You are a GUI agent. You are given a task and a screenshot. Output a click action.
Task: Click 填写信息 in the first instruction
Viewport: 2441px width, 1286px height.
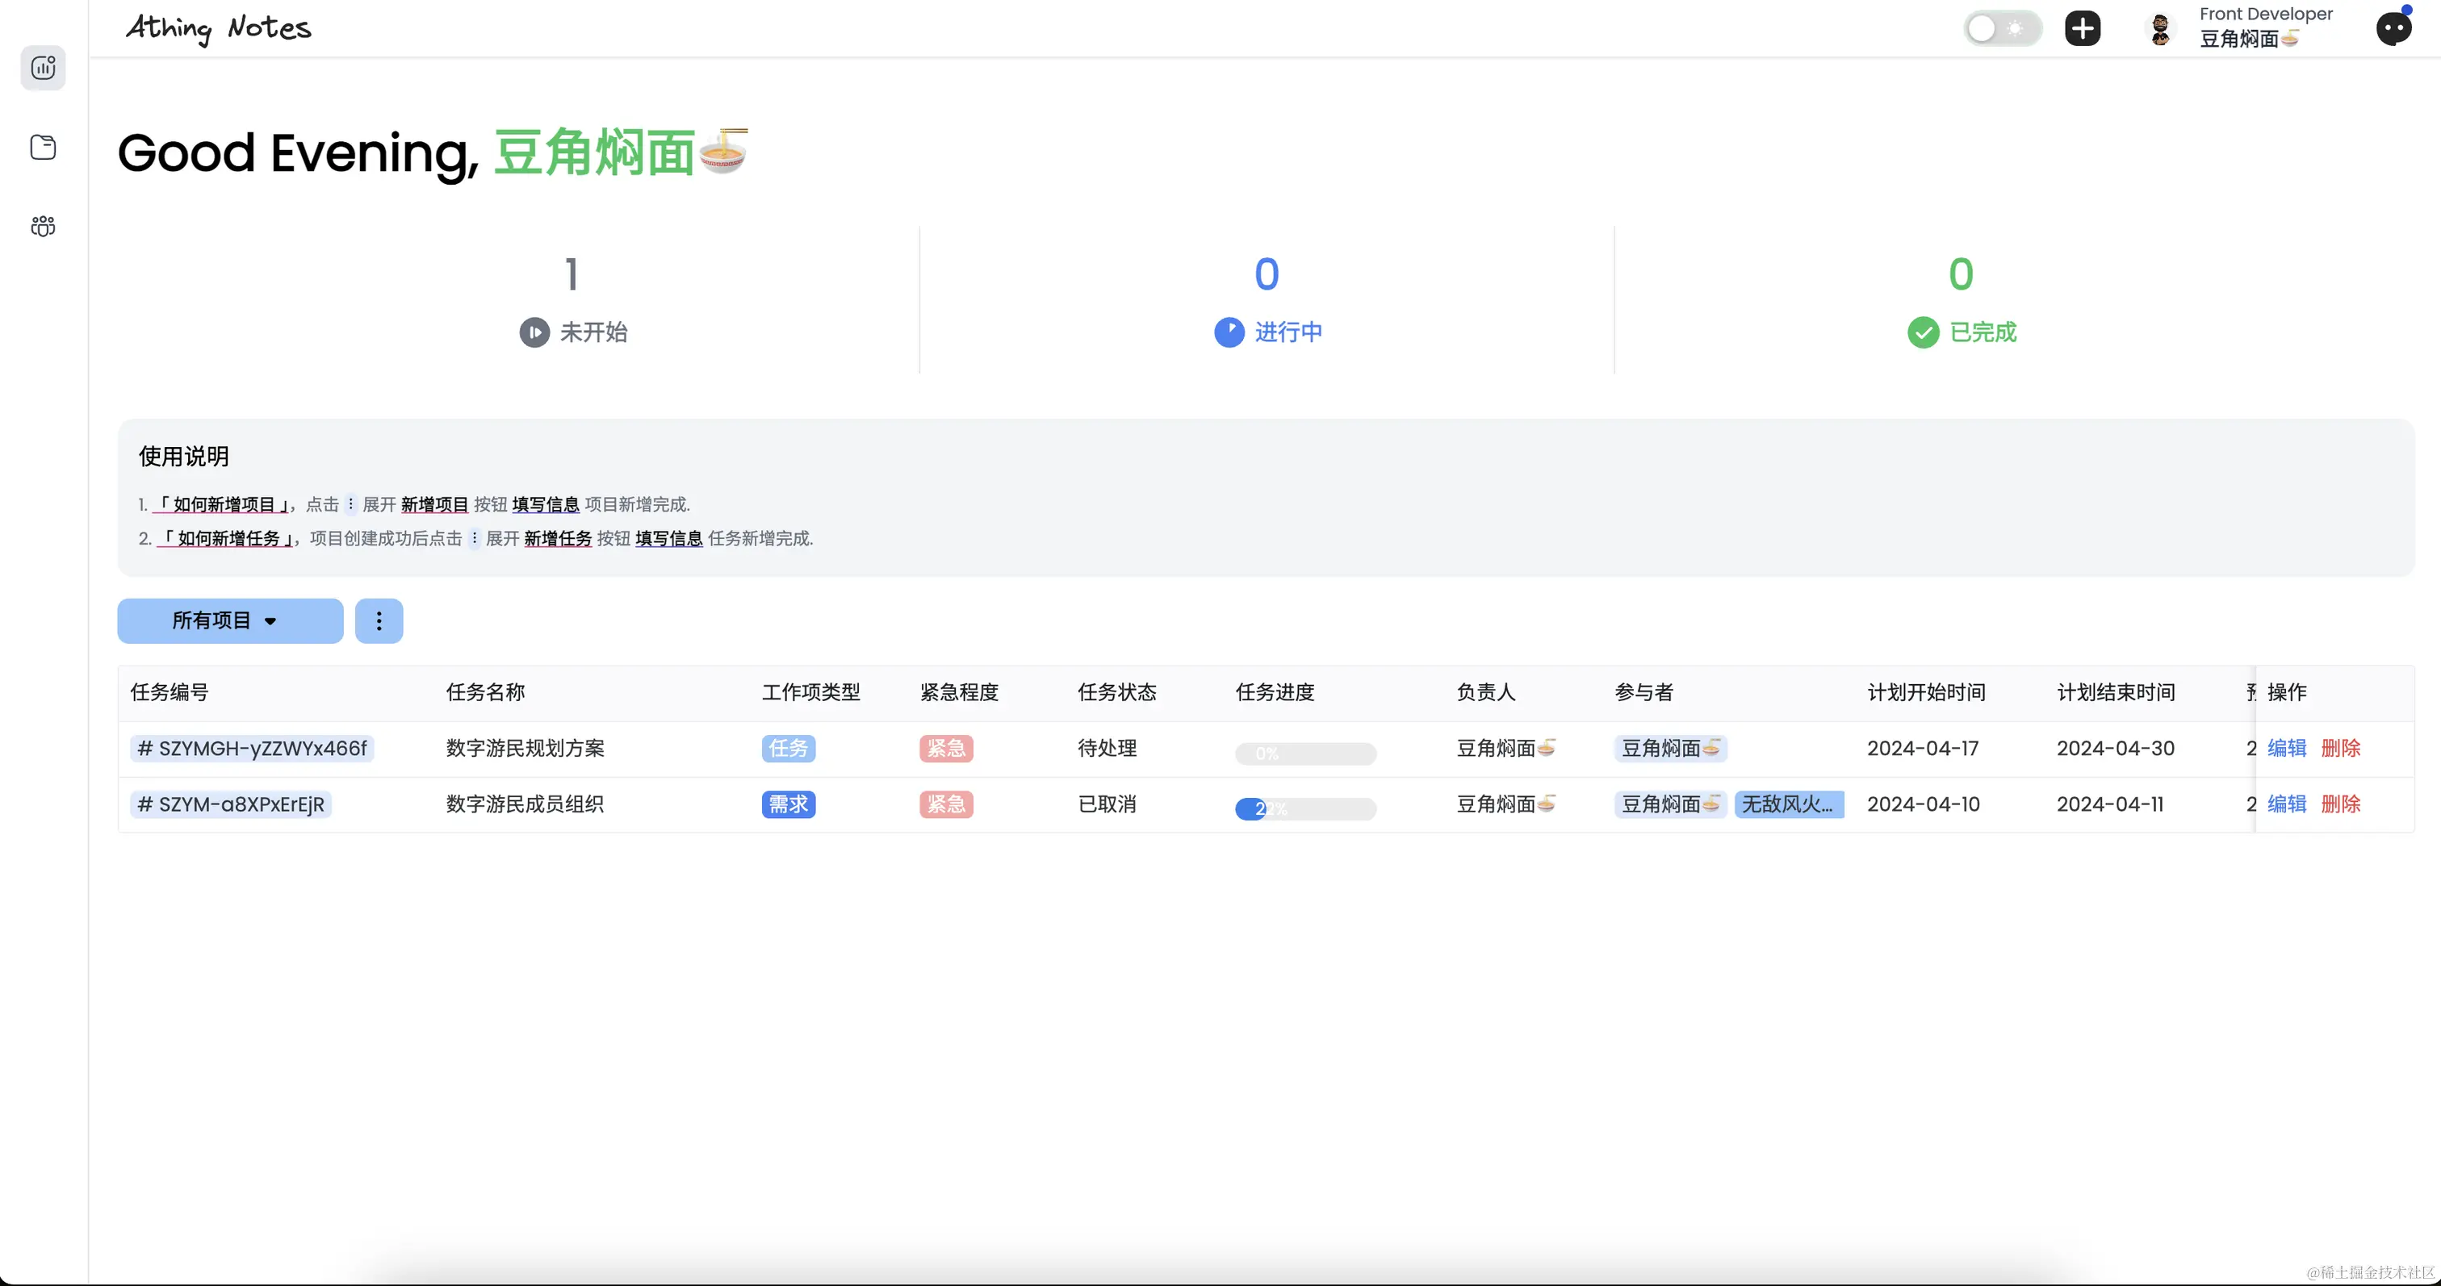(x=546, y=503)
